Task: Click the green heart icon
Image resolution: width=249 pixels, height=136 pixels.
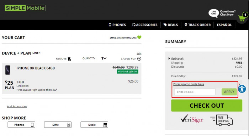Action: [x=139, y=37]
